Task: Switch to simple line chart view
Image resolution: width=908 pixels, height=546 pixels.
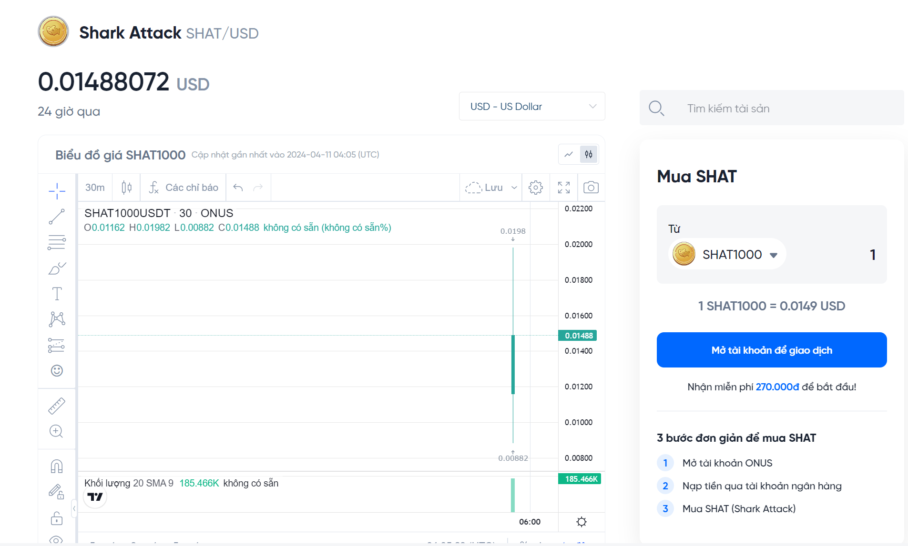Action: (x=569, y=154)
